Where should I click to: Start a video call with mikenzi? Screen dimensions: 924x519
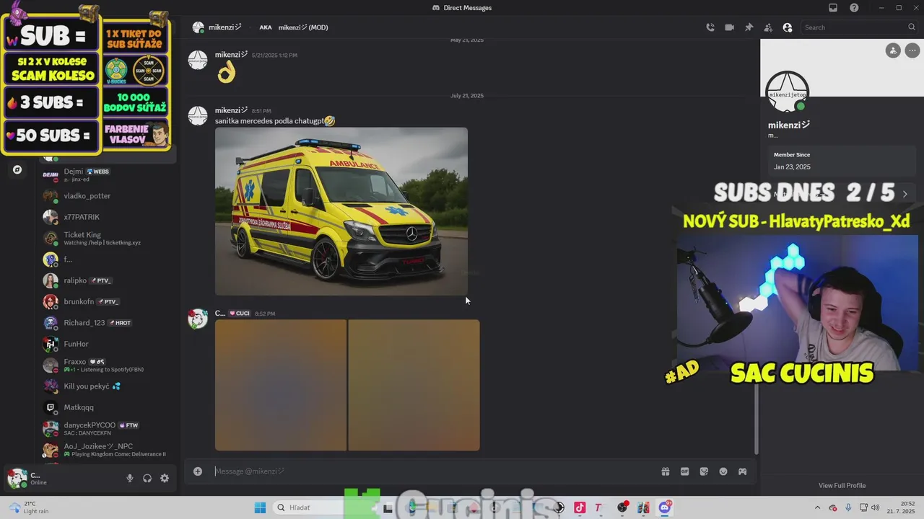click(730, 27)
